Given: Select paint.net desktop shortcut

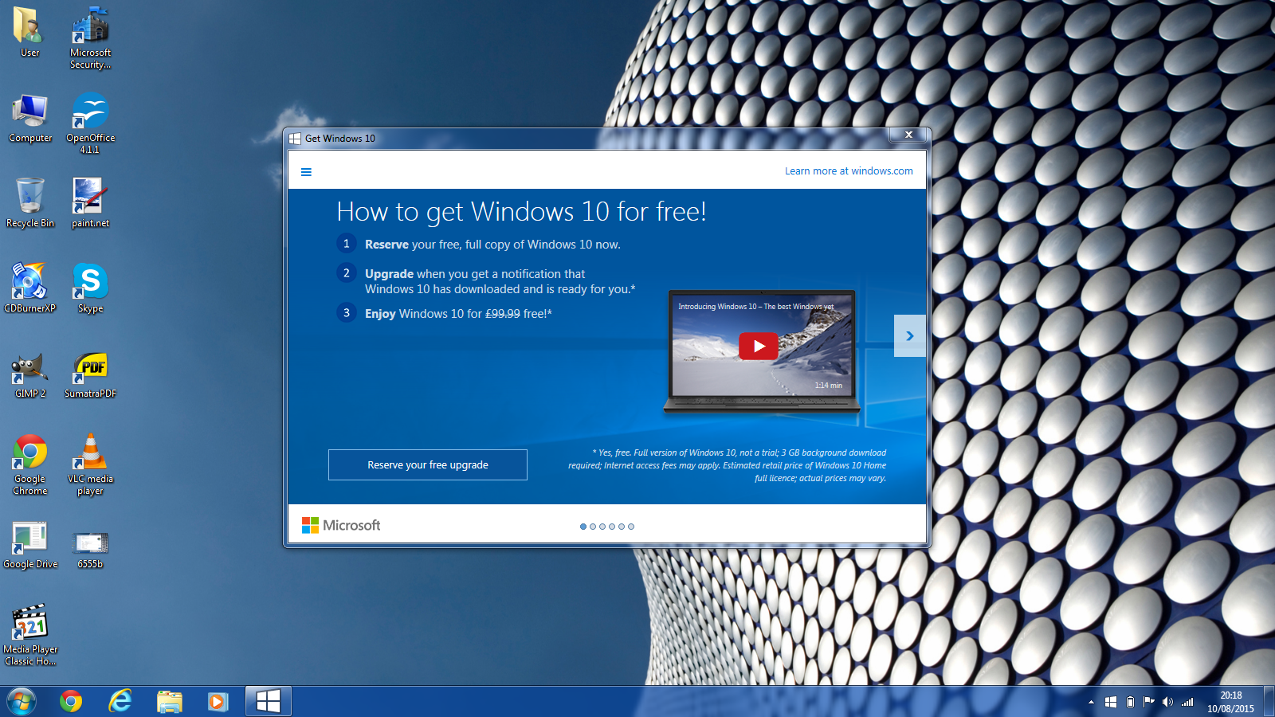Looking at the screenshot, I should tap(90, 203).
